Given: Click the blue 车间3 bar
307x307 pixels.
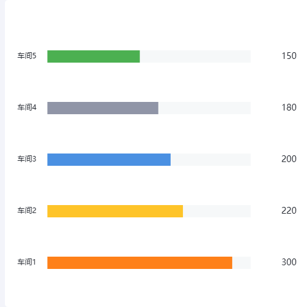Looking at the screenshot, I should pos(109,160).
